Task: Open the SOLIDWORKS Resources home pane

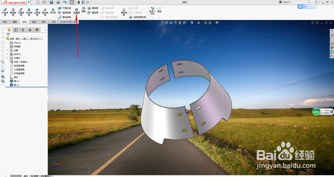Action: (332, 31)
